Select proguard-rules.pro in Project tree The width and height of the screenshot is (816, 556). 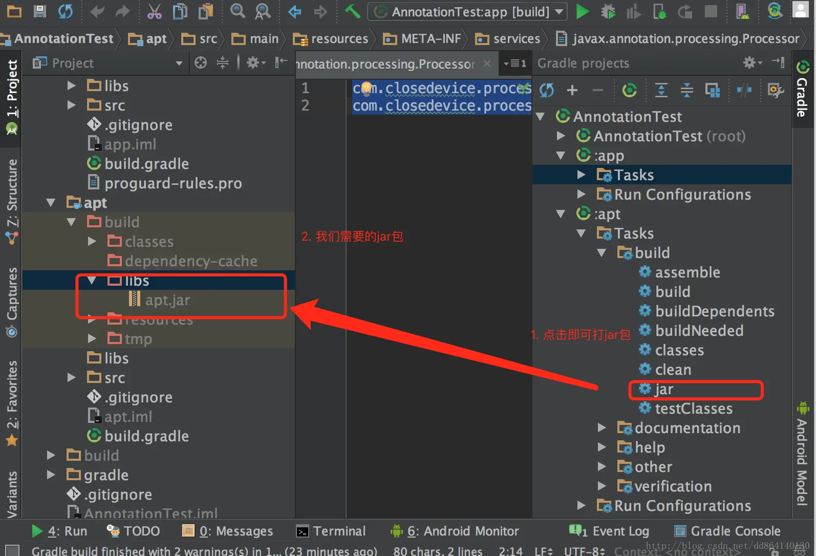[x=173, y=183]
